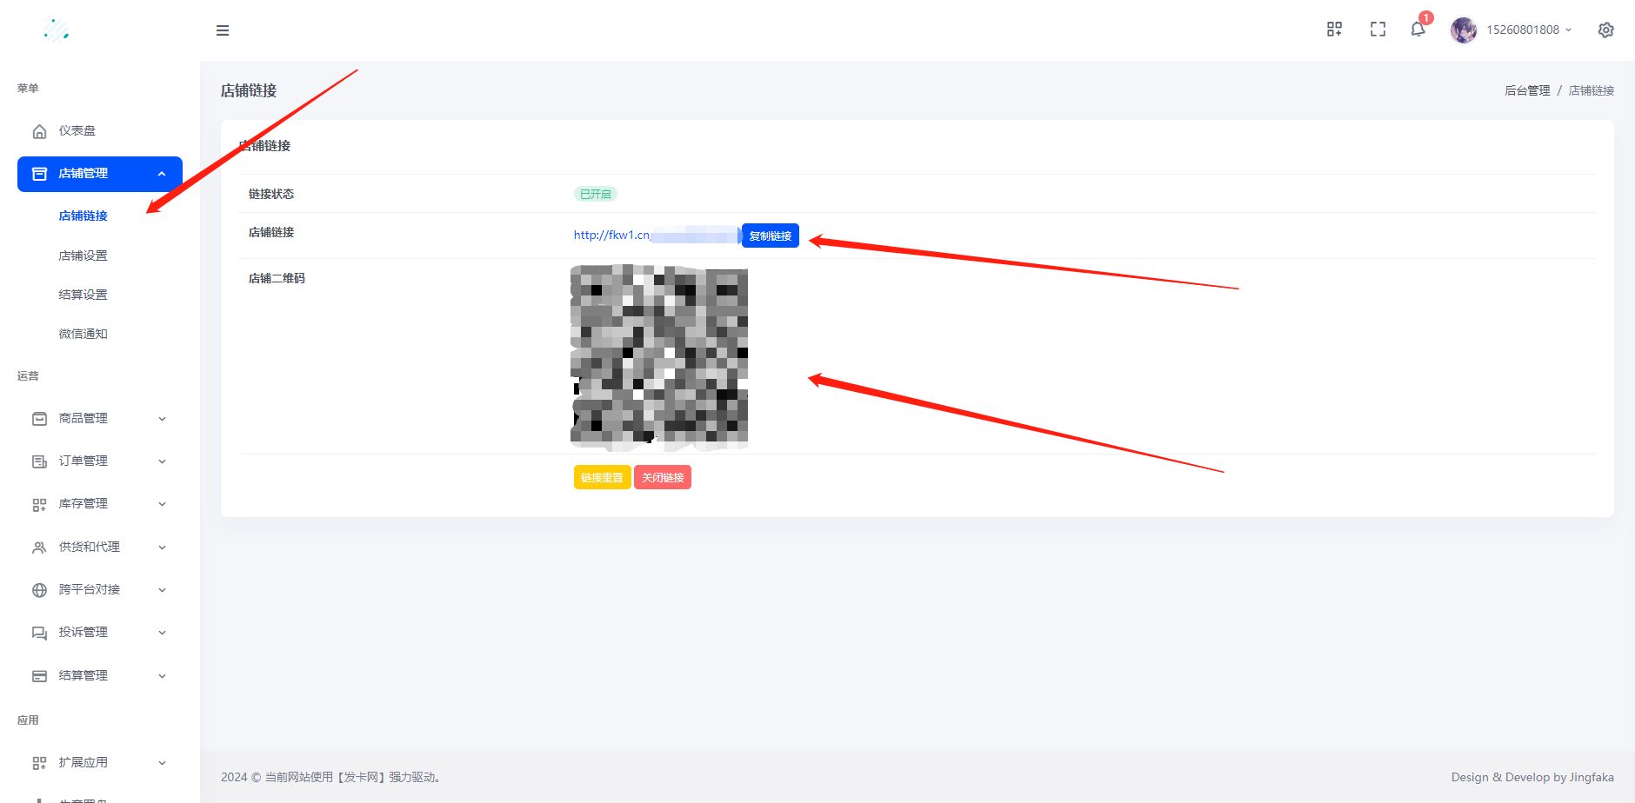Click the 店铺链接 breadcrumb text
The width and height of the screenshot is (1635, 803).
pos(1592,90)
